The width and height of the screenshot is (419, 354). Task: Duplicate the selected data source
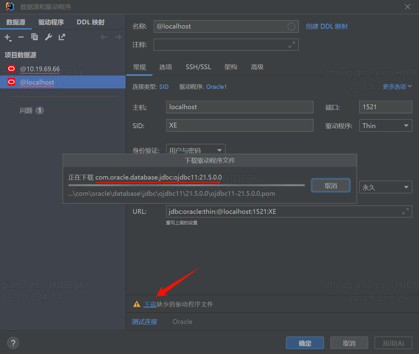(x=35, y=37)
